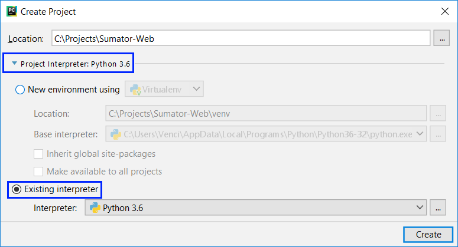
Task: Select the Existing interpreter radio button
Action: [16, 189]
